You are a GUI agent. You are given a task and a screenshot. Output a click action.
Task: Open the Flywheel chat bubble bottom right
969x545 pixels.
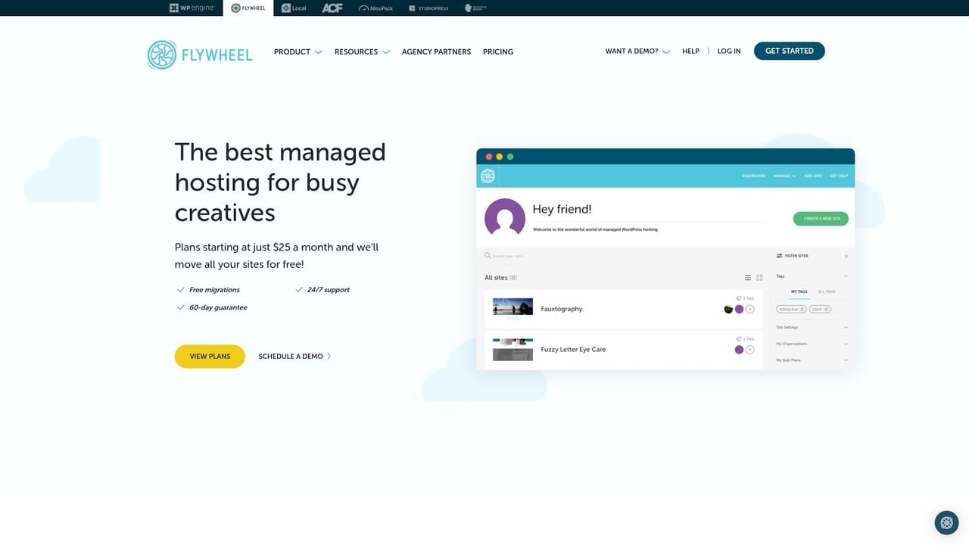(946, 522)
